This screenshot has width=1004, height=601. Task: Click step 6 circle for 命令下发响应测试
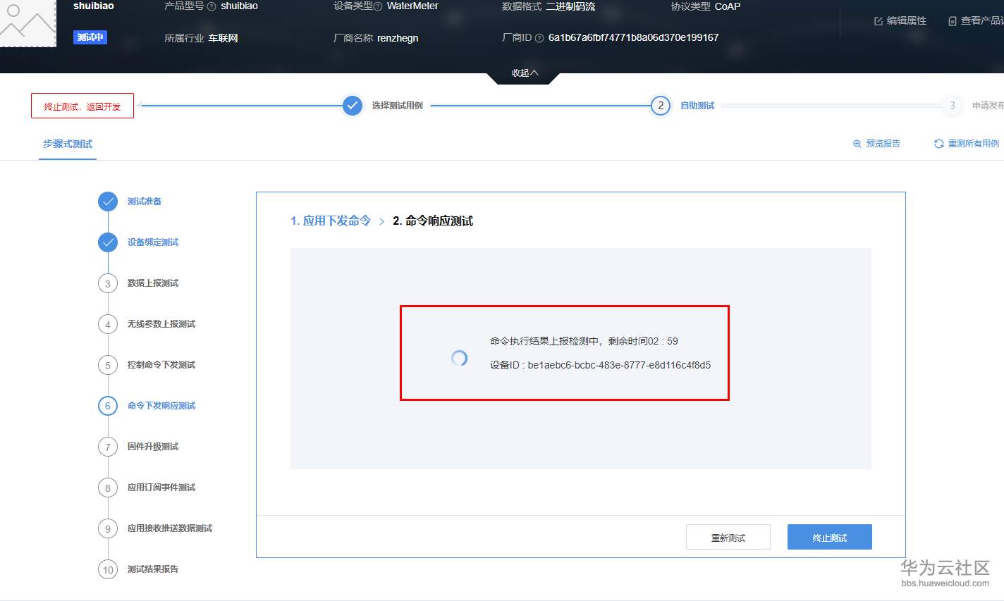[108, 406]
